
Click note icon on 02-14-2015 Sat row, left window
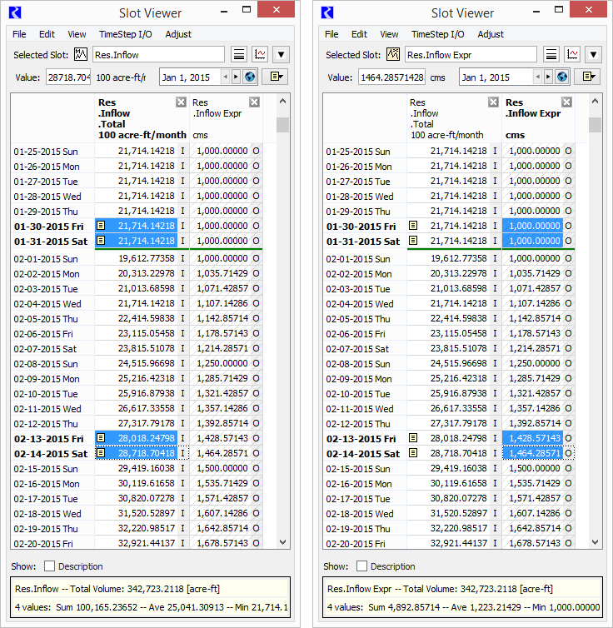[101, 453]
